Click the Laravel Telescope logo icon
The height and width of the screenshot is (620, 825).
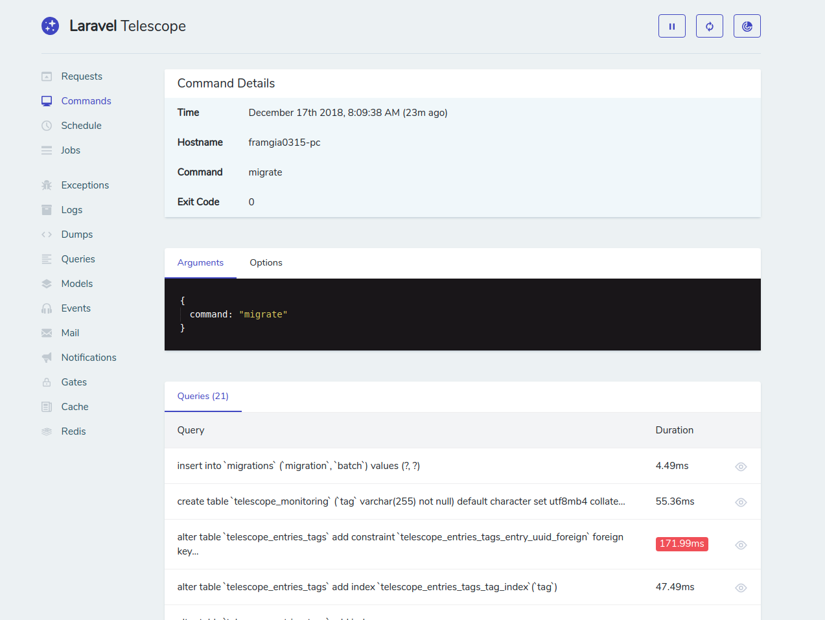50,26
